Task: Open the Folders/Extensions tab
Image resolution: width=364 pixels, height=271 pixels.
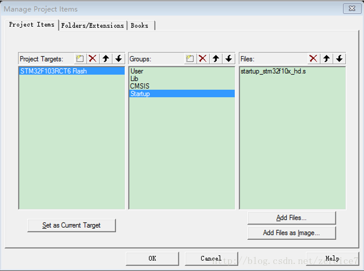Action: click(x=92, y=26)
